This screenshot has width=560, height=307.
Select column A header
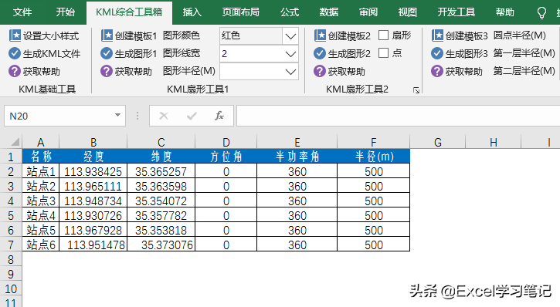coord(41,142)
